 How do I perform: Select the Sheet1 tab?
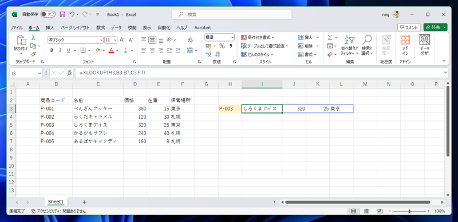(x=56, y=201)
